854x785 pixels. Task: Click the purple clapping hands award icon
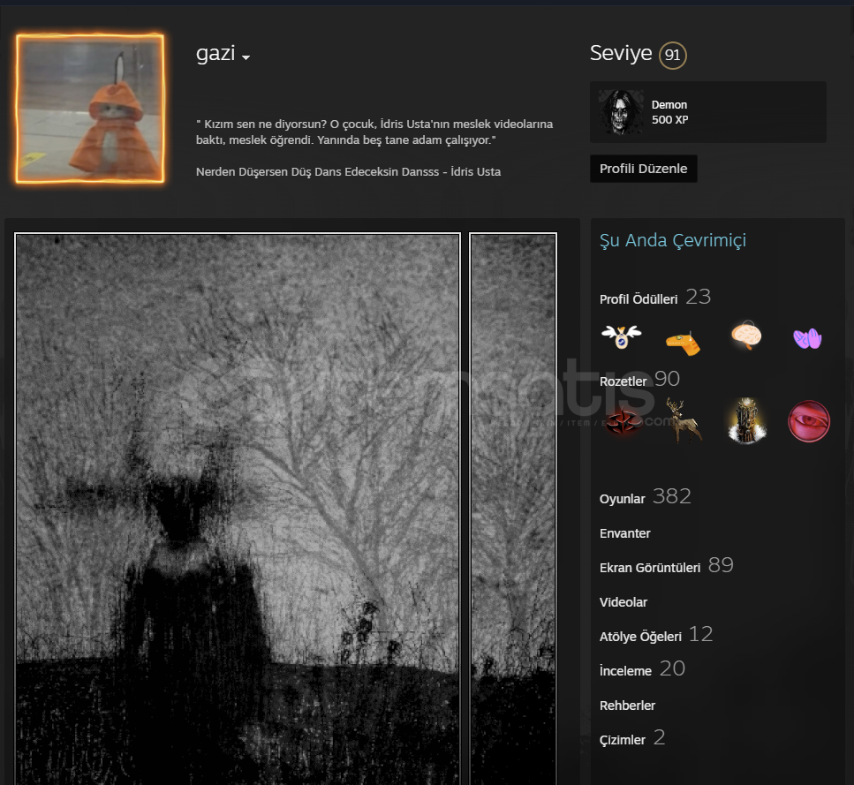click(x=807, y=338)
